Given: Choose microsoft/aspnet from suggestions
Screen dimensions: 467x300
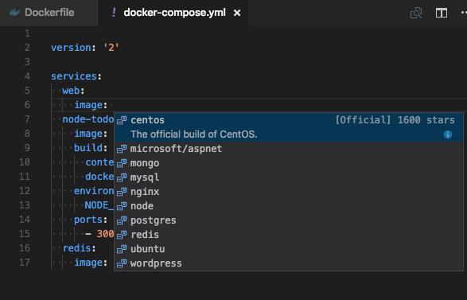Looking at the screenshot, I should tap(289, 149).
